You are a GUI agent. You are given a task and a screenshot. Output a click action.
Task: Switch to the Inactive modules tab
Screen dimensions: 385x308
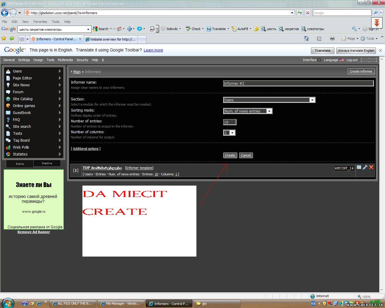tap(47, 163)
